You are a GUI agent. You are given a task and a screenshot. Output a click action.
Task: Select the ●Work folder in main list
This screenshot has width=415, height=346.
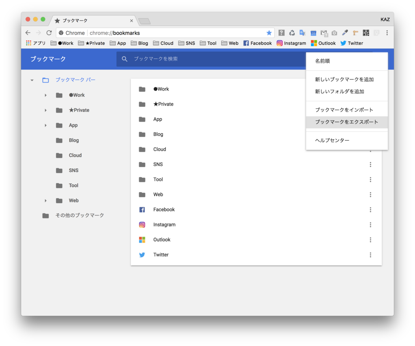[x=256, y=89]
